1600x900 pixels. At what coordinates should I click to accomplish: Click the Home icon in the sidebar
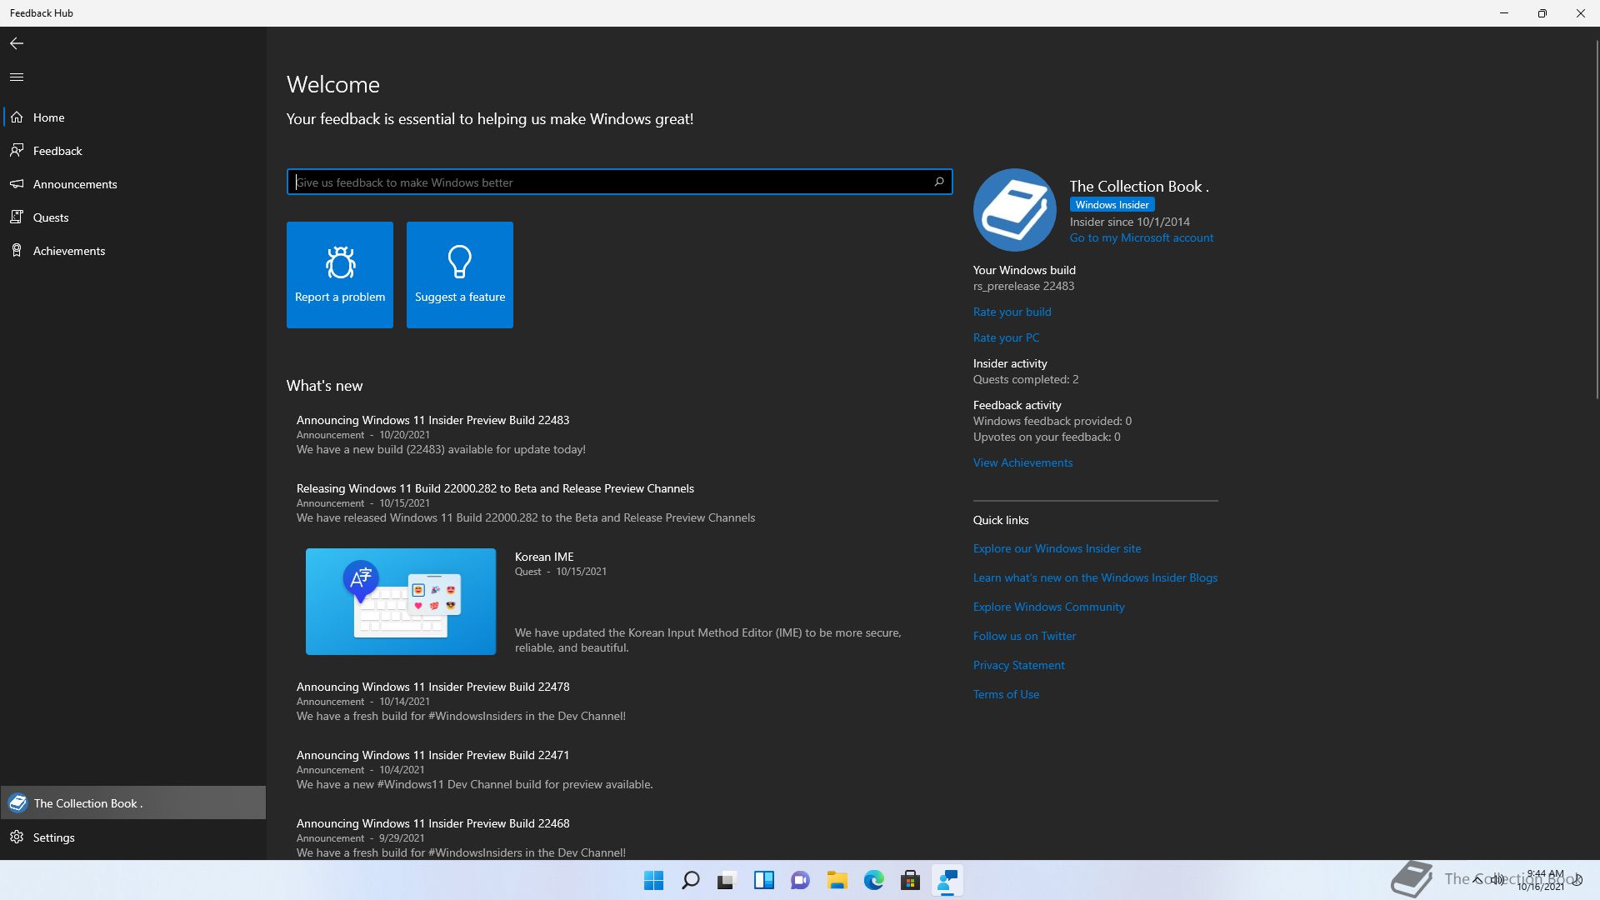point(17,117)
